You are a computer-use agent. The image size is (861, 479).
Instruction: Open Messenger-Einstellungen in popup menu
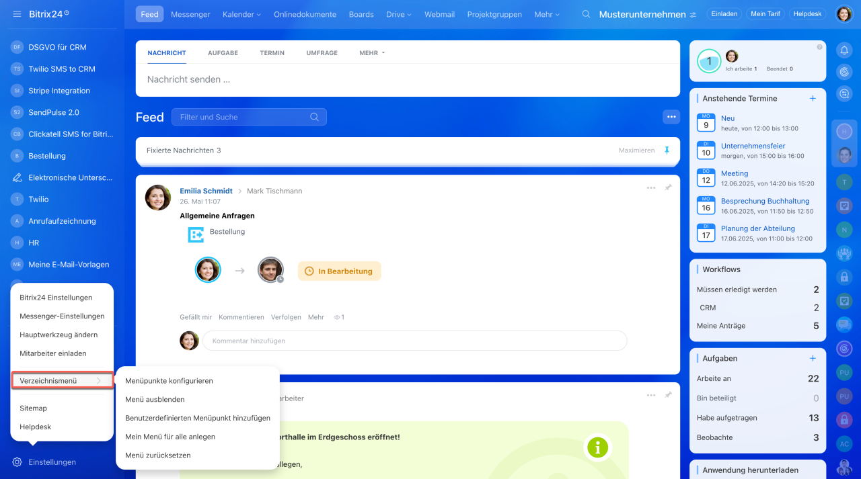click(62, 316)
